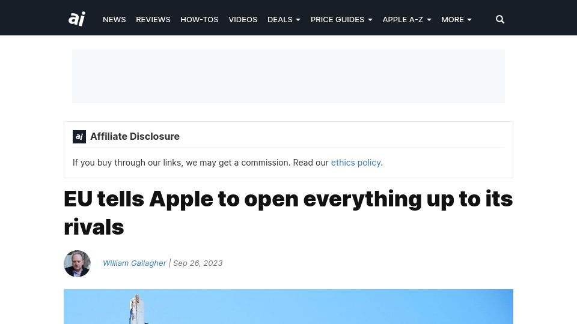
Task: Open the ethics policy link
Action: [355, 163]
